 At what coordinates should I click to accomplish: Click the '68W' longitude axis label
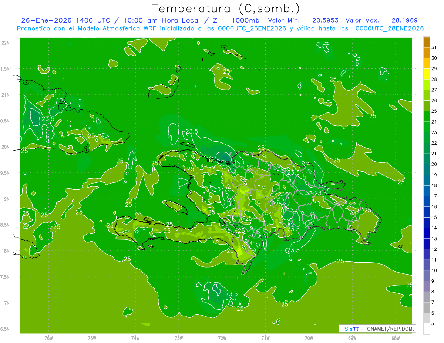coord(396,338)
